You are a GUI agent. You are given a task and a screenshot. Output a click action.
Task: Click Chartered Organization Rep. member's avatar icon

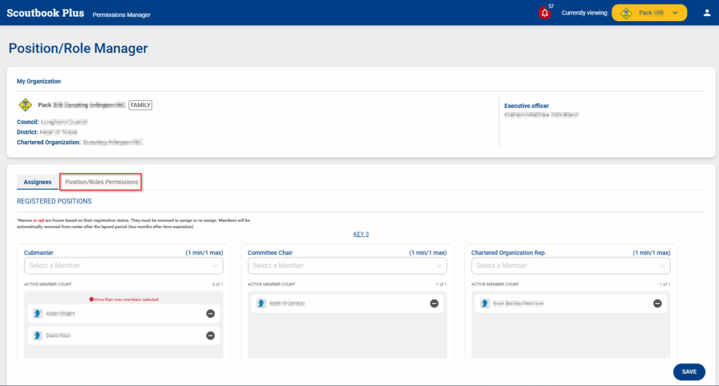[484, 303]
